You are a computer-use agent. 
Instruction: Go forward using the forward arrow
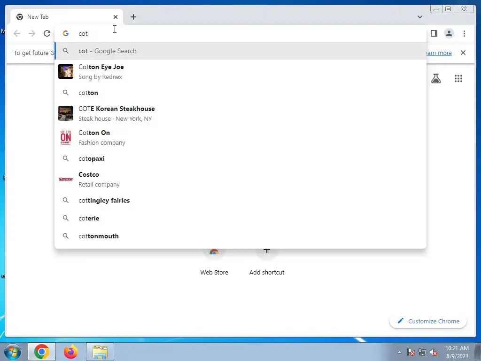(x=32, y=33)
